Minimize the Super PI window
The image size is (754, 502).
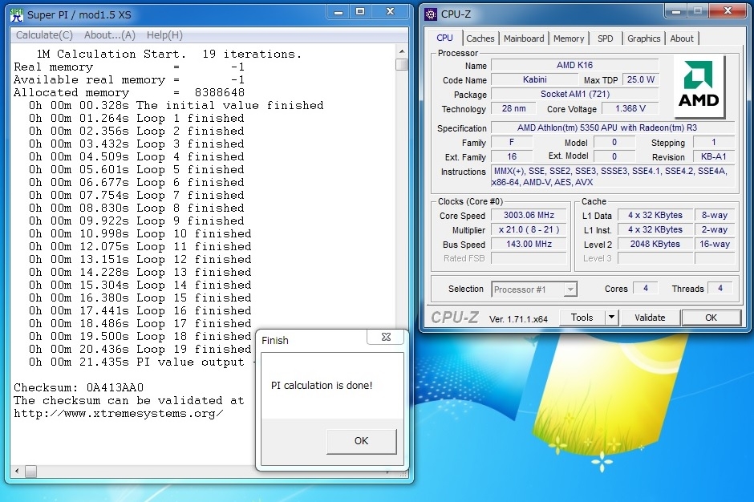pyautogui.click(x=337, y=12)
